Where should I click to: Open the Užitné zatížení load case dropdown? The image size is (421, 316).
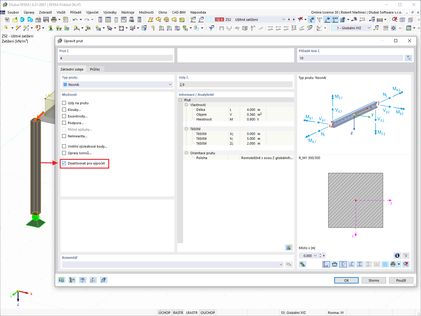[283, 19]
